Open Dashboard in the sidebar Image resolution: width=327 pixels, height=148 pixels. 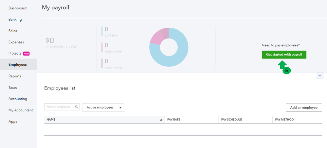[x=18, y=8]
